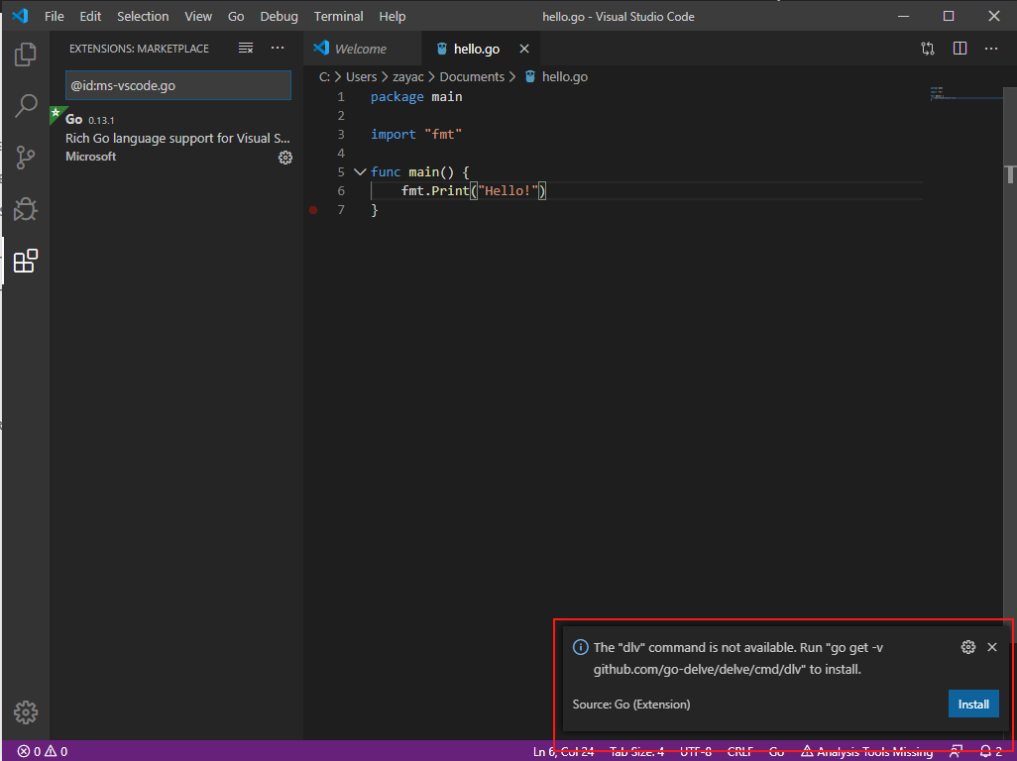
Task: Select the Extensions view icon
Action: point(26,261)
